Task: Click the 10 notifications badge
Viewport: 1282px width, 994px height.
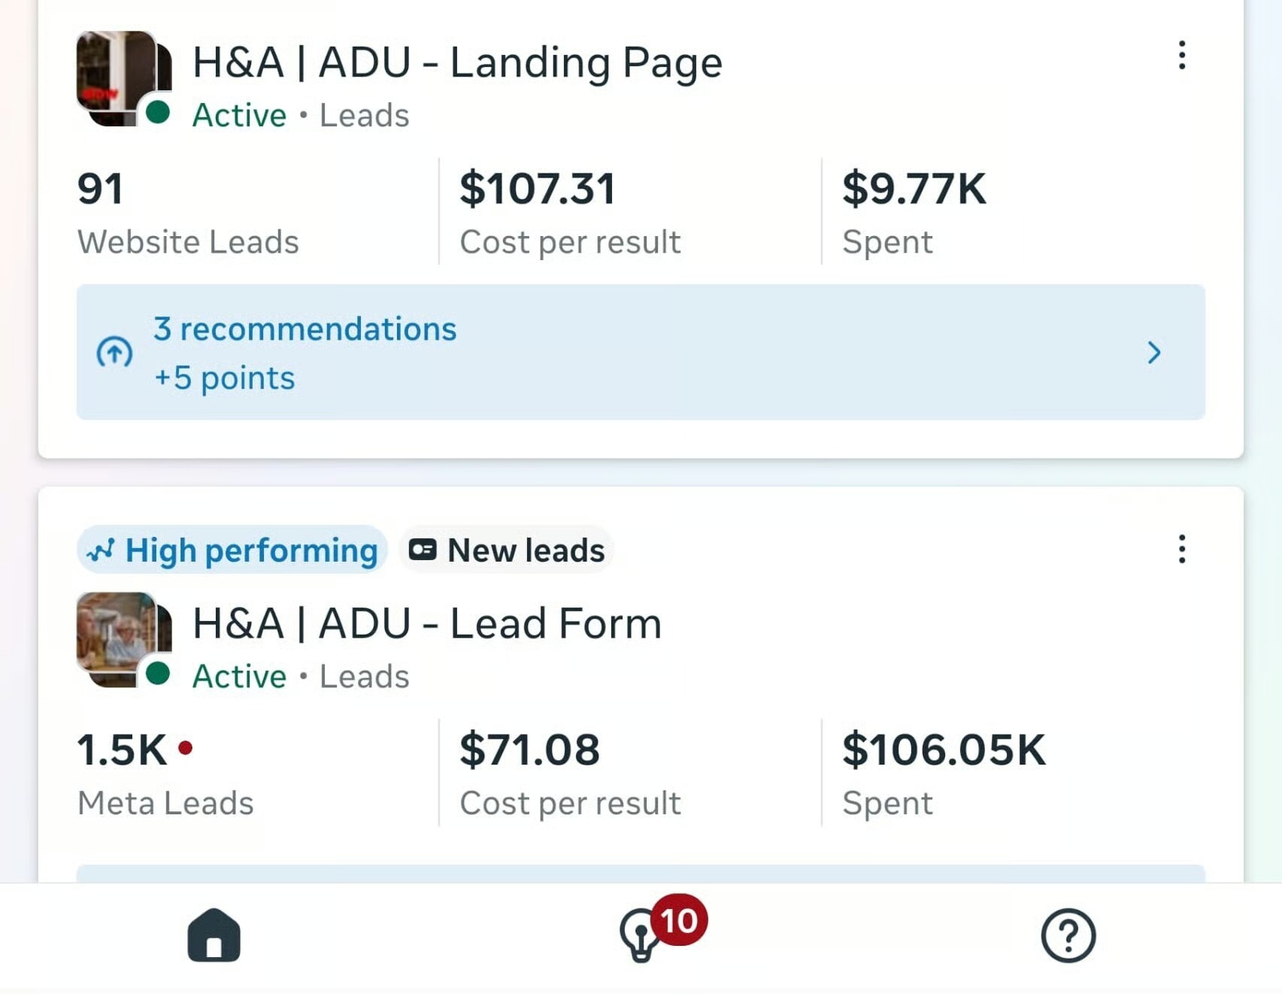Action: click(x=679, y=920)
